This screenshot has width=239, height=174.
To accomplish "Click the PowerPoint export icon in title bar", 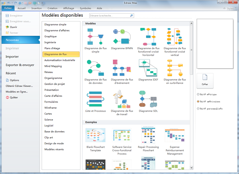I will coord(30,3).
